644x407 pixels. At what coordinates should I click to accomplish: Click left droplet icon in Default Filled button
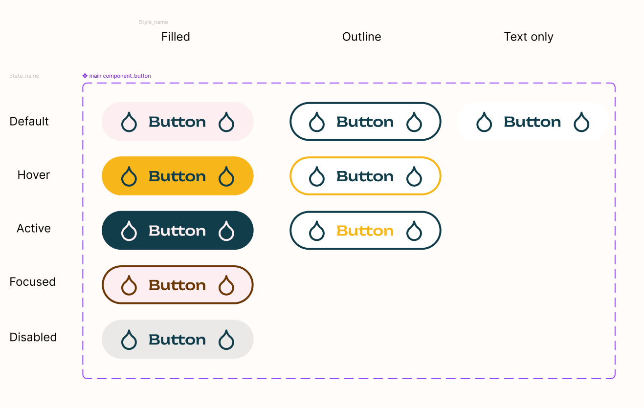click(x=129, y=122)
